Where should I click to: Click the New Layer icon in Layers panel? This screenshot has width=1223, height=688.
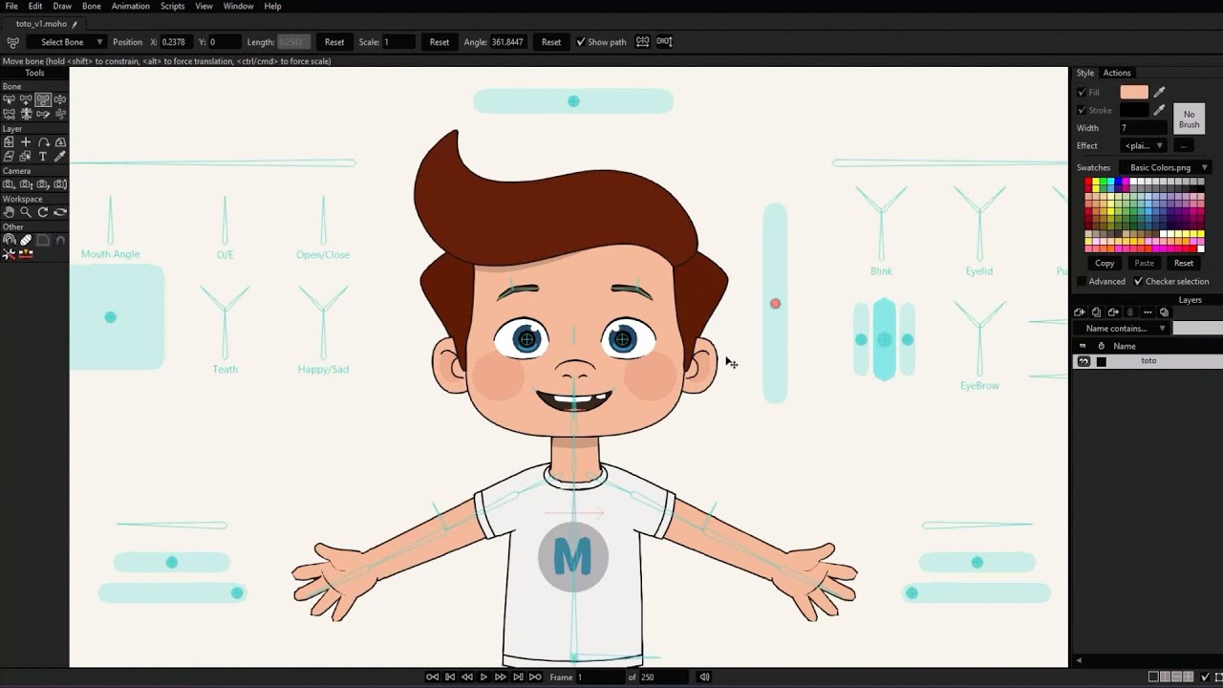[1080, 312]
